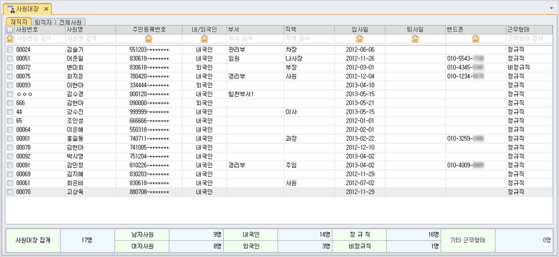Sort by 사원번호 column header

click(x=39, y=30)
